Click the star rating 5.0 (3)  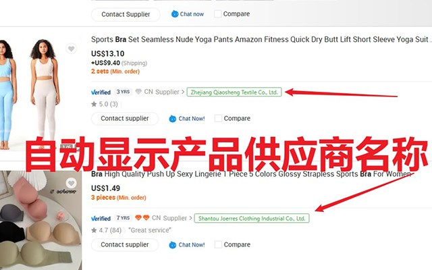click(x=105, y=104)
